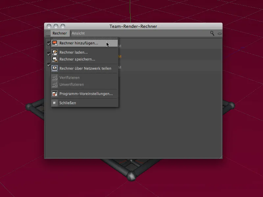Screen dimensions: 263x197
Task: Click the load icon beside Rechner laden
Action: (x=55, y=52)
